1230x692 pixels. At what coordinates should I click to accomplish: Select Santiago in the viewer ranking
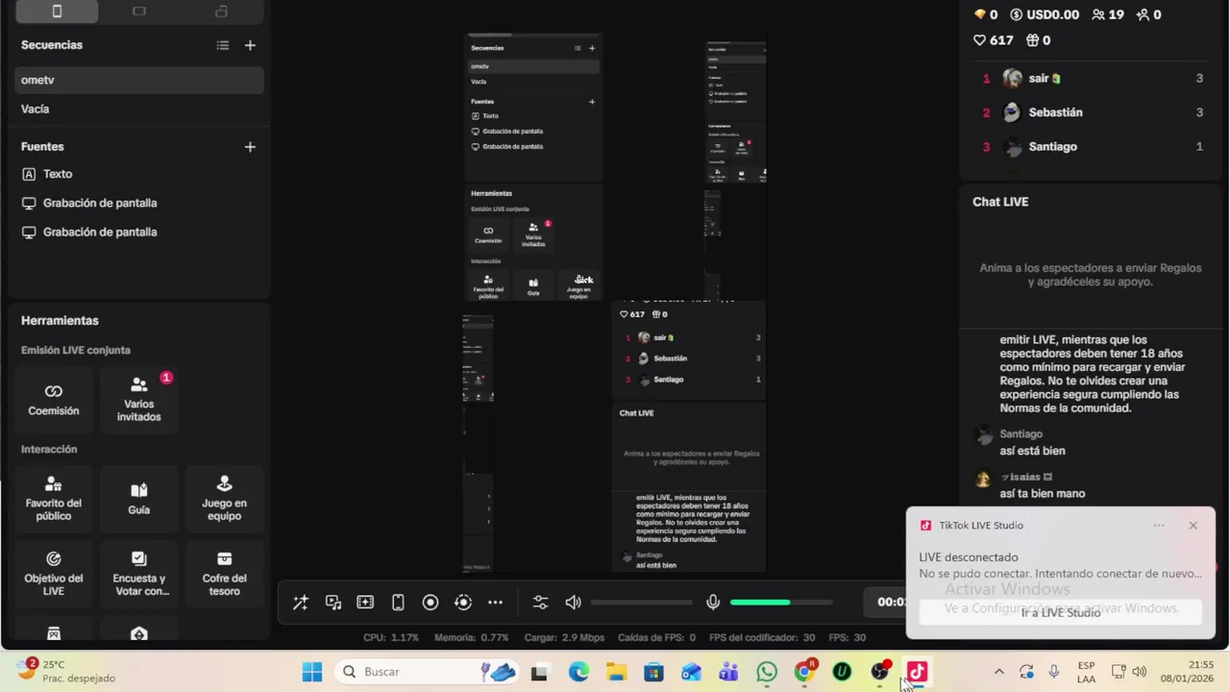click(1091, 147)
